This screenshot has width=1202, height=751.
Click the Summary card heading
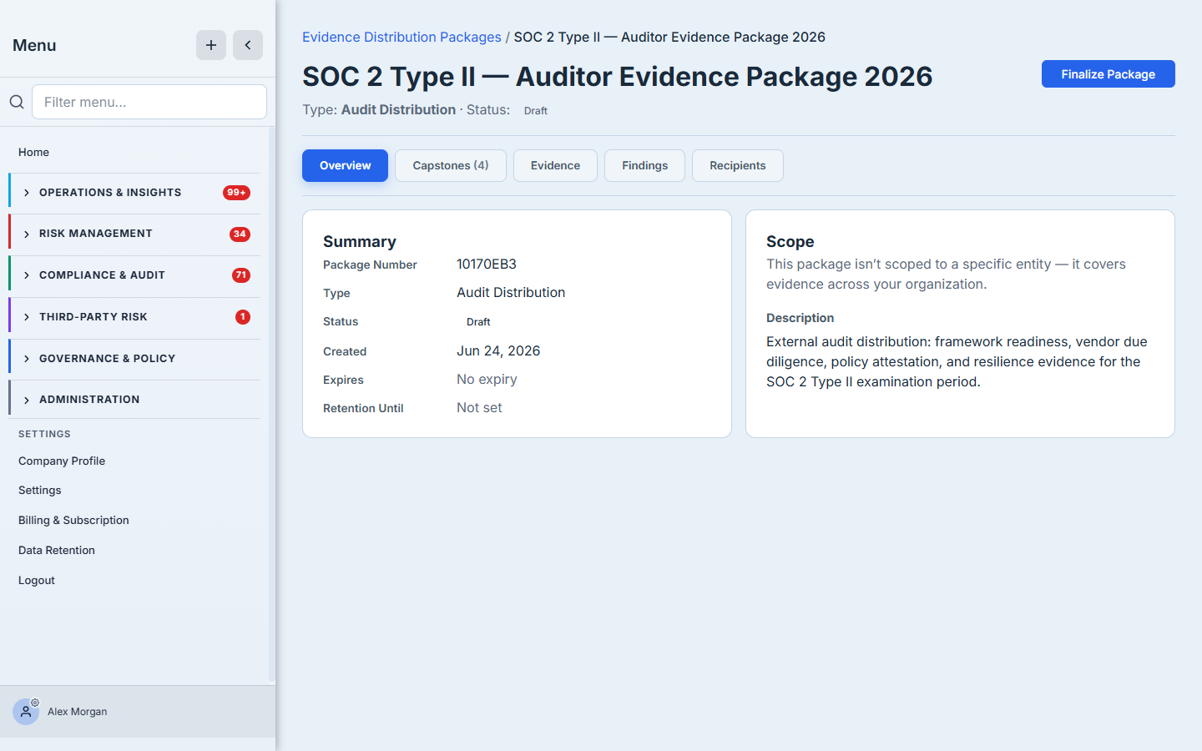coord(360,241)
